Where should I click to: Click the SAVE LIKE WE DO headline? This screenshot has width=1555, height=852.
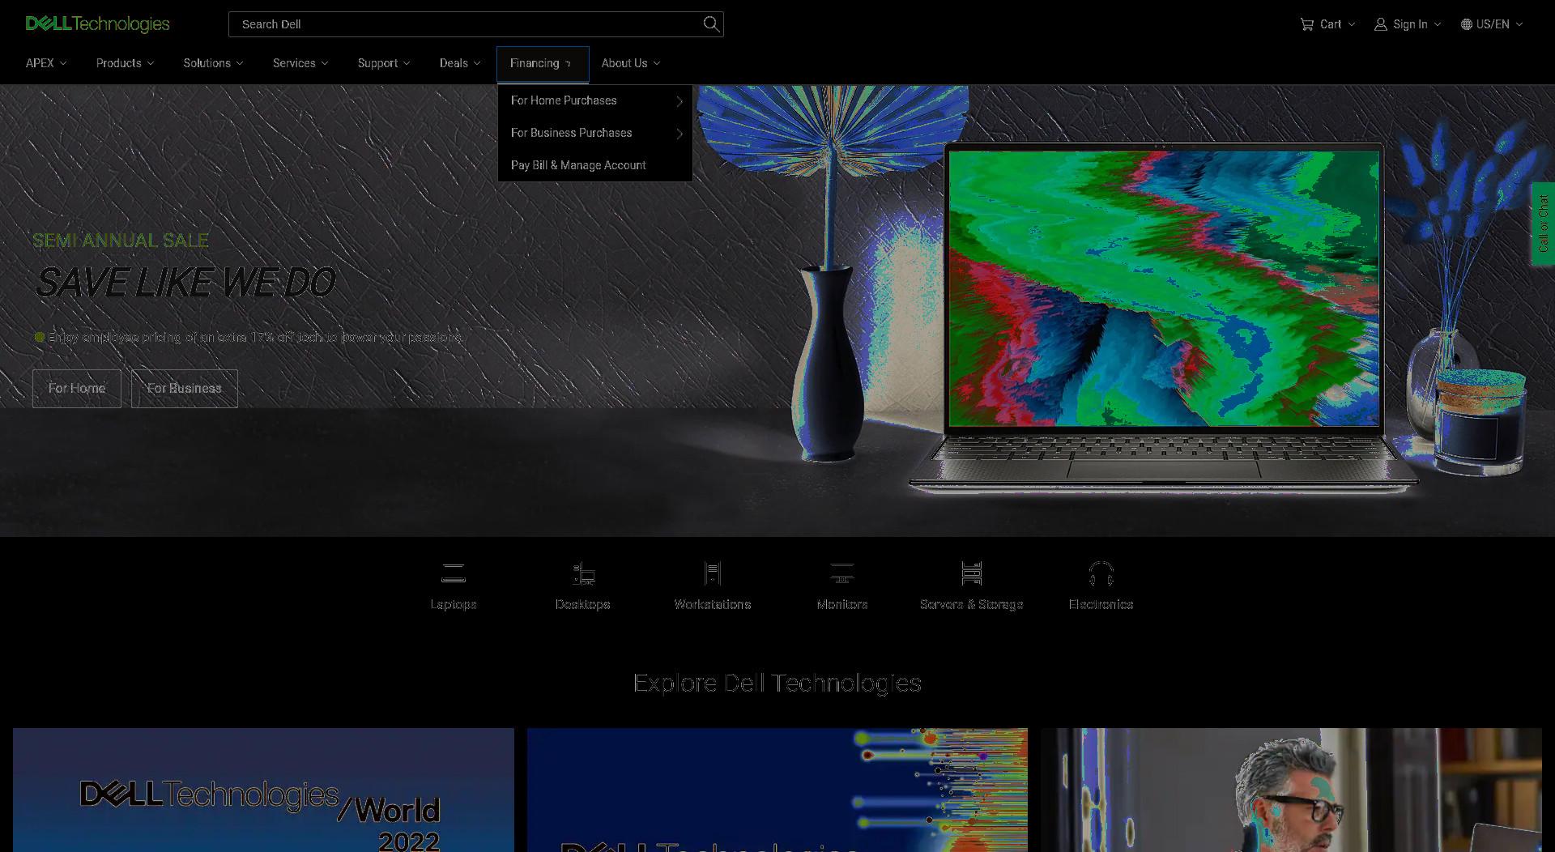[185, 283]
